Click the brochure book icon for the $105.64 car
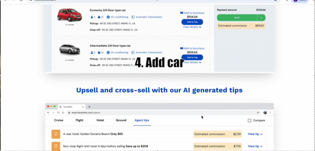Viewport: 315px width, 151px height. pos(182,48)
